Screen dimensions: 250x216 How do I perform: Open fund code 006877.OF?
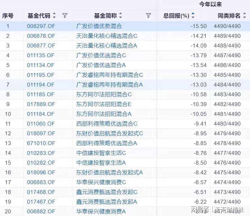click(x=41, y=46)
